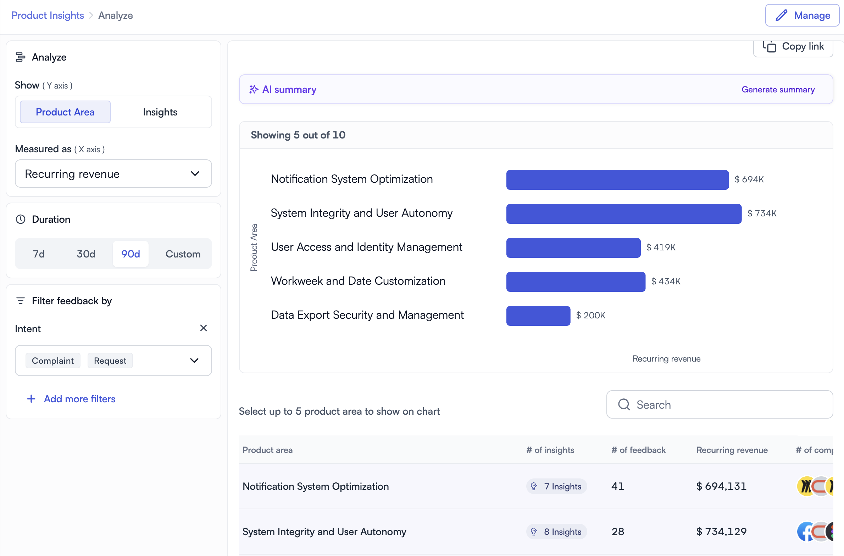
Task: Go to Product Insights breadcrumb
Action: [48, 15]
